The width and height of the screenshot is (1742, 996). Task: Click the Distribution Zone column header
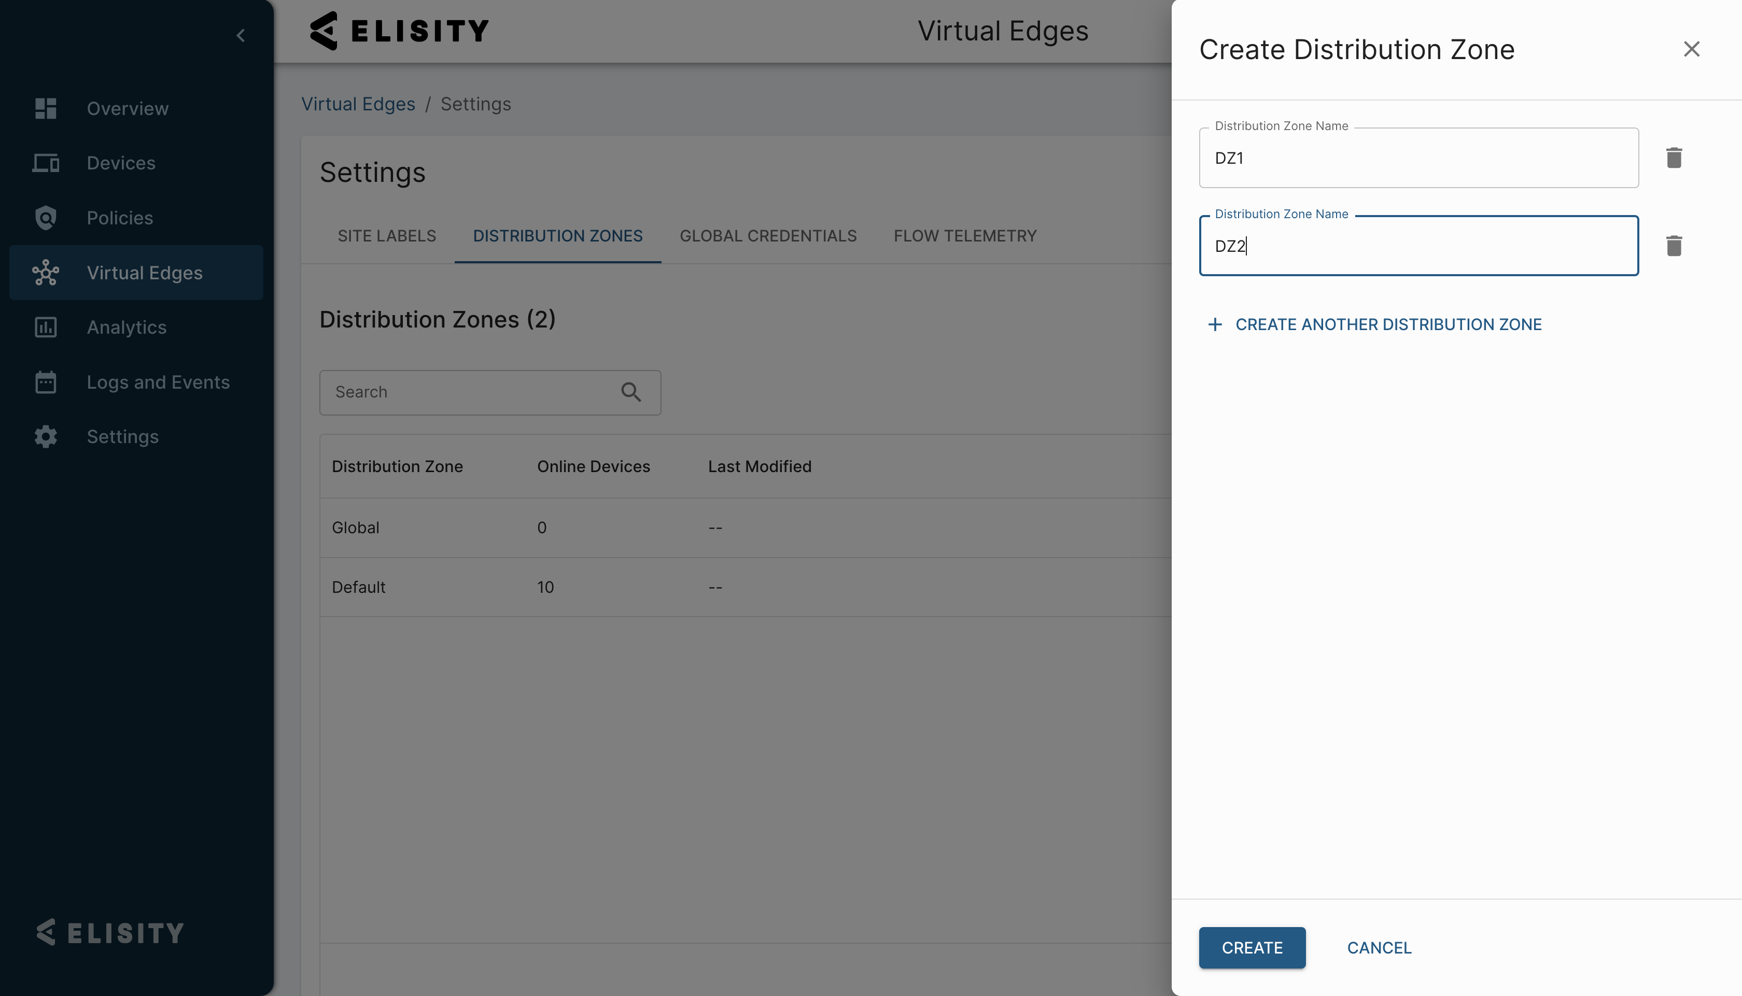pyautogui.click(x=398, y=466)
